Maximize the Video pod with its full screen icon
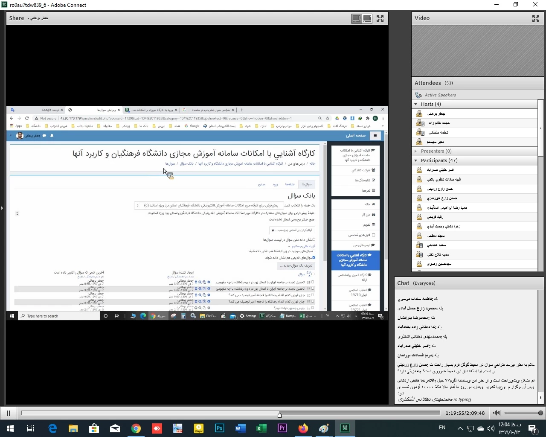Screen dimensions: 546x437 [x=536, y=18]
